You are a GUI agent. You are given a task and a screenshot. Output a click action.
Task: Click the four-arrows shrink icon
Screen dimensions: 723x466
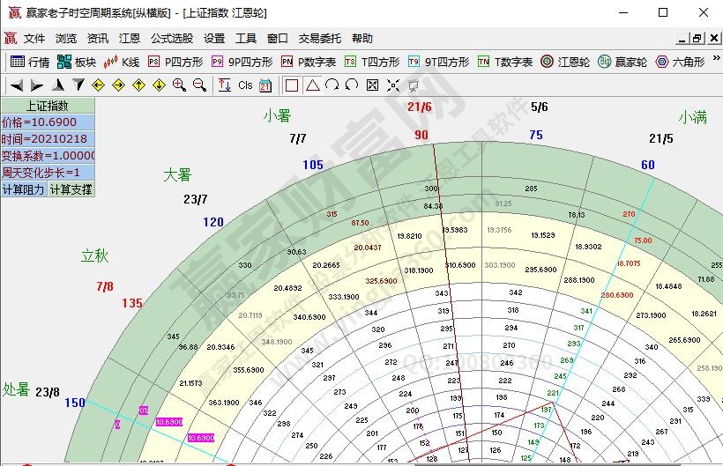(393, 85)
